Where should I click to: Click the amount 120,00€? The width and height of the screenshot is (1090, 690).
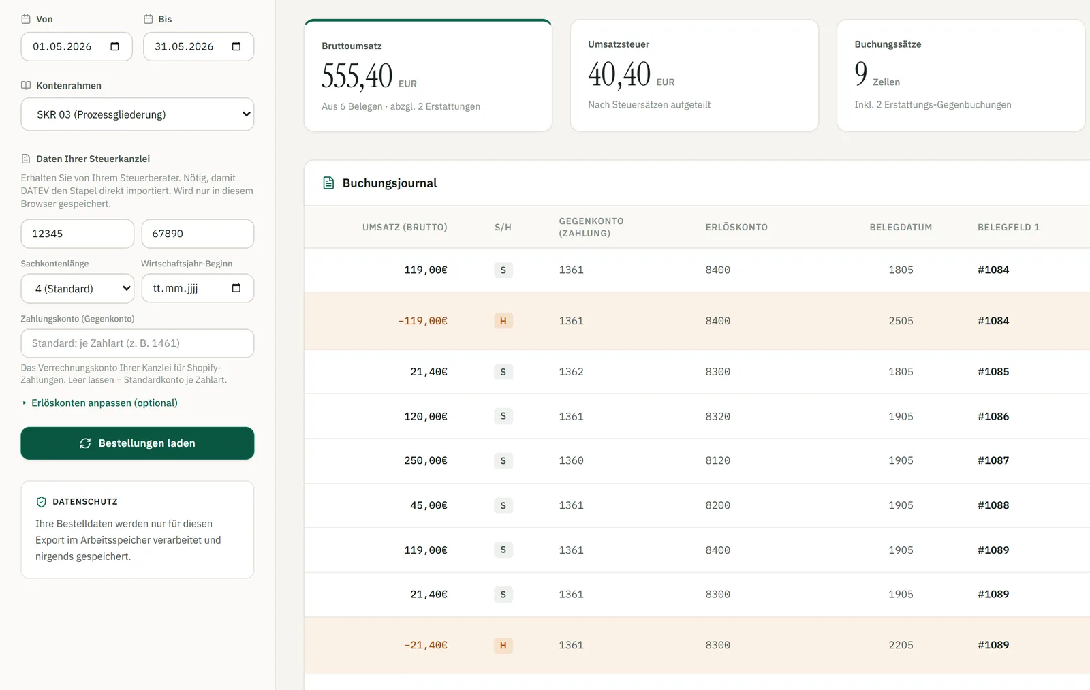(426, 416)
